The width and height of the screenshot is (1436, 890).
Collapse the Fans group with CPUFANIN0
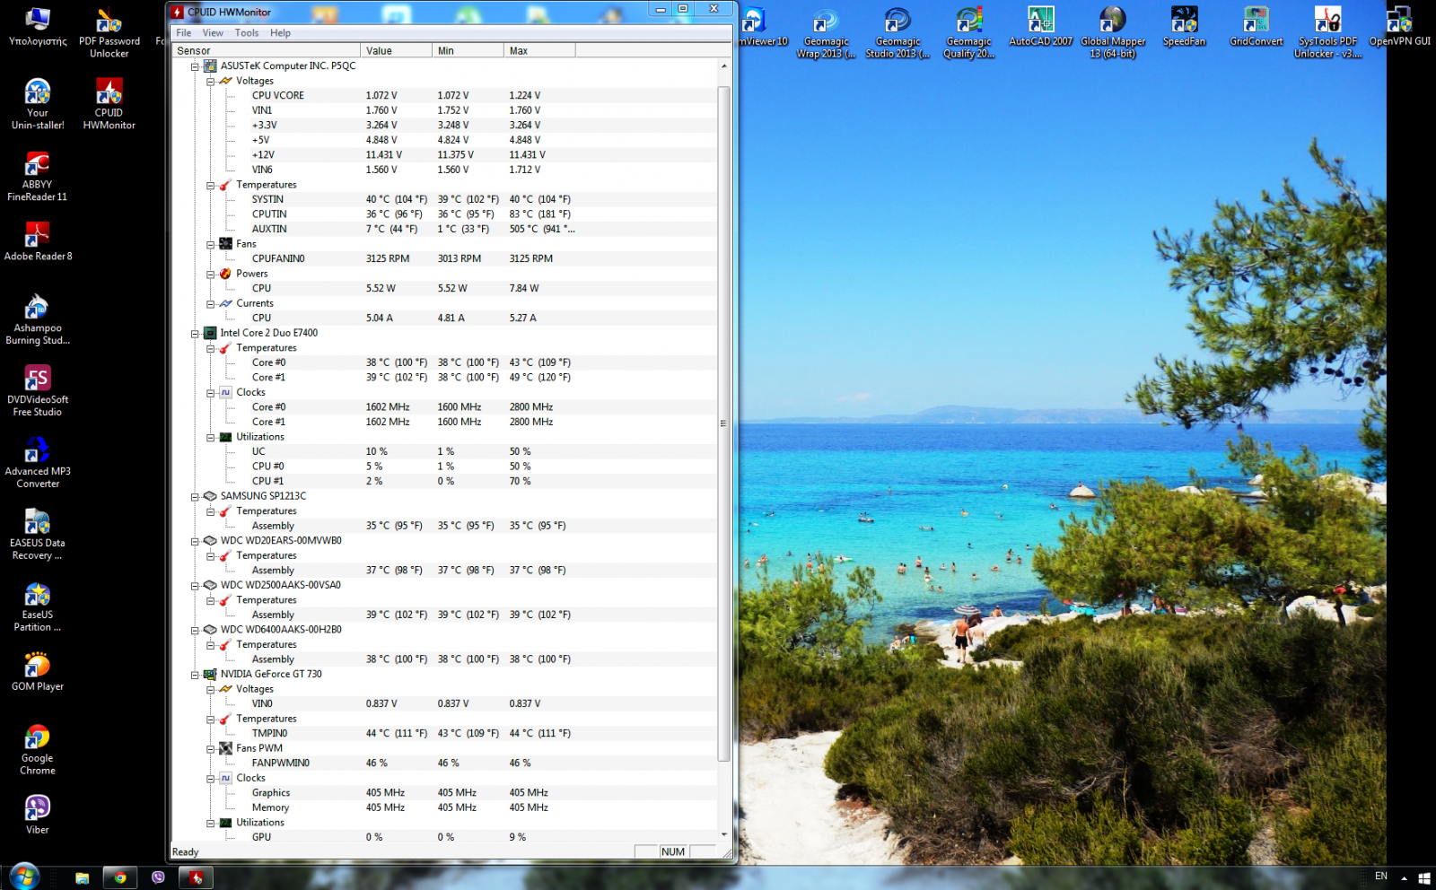pos(211,244)
